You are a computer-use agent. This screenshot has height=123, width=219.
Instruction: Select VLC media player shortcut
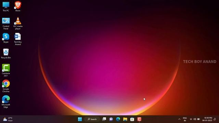18,24
